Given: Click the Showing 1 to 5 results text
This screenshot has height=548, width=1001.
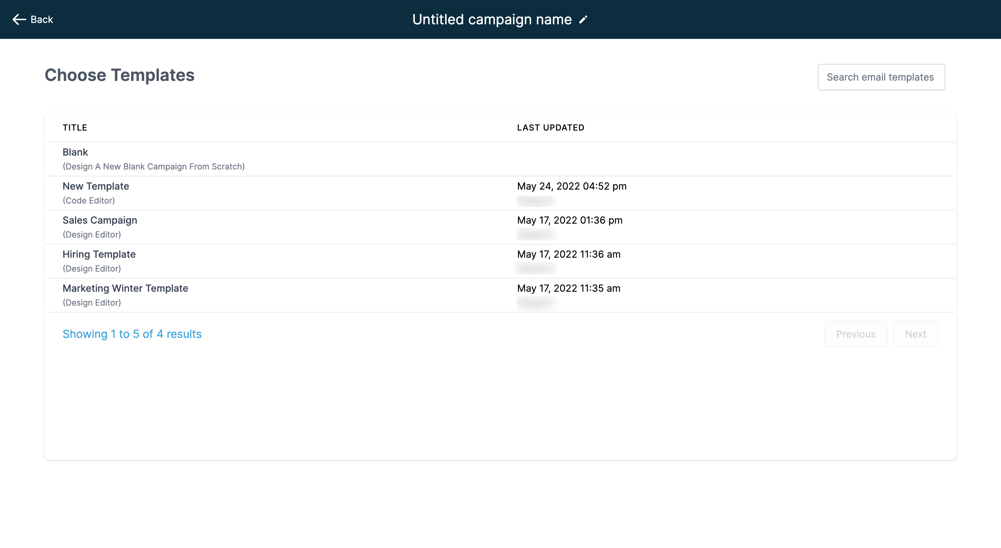Looking at the screenshot, I should coord(132,334).
